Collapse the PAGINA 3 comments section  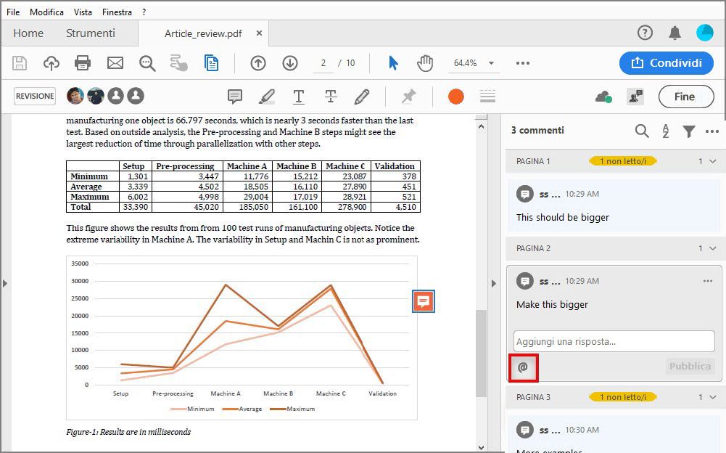(712, 397)
